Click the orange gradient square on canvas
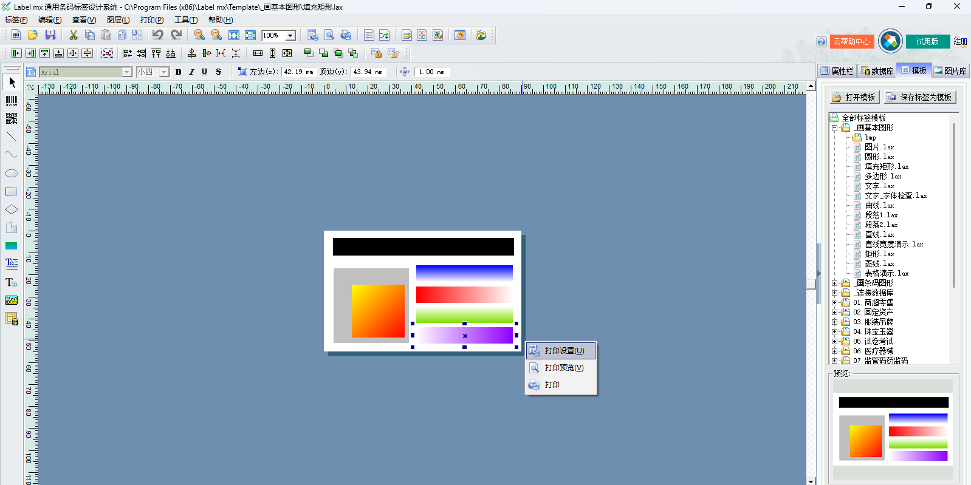Screen dimensions: 971x485 [x=378, y=311]
